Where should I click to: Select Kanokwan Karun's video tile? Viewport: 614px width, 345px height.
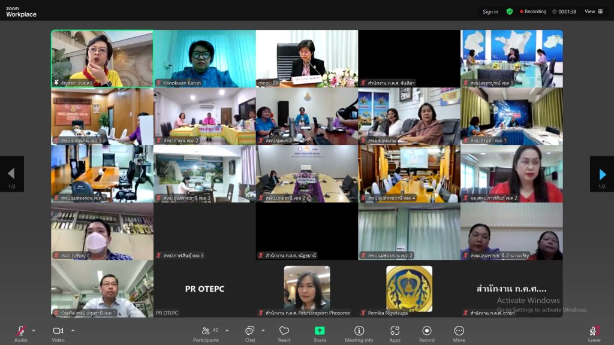204,59
